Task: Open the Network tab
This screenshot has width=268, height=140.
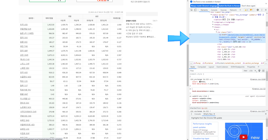Action: point(233,10)
